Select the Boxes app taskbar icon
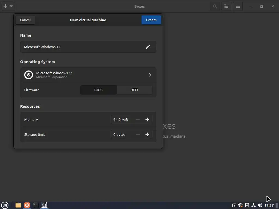The height and width of the screenshot is (209, 279). [44, 205]
